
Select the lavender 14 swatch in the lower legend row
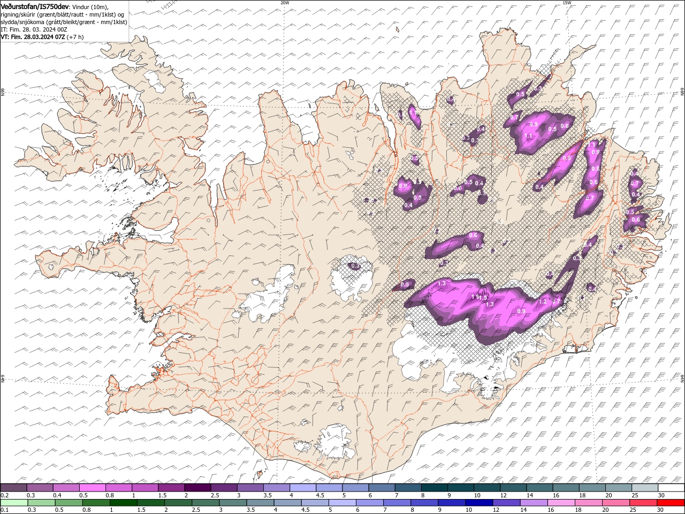(x=534, y=503)
